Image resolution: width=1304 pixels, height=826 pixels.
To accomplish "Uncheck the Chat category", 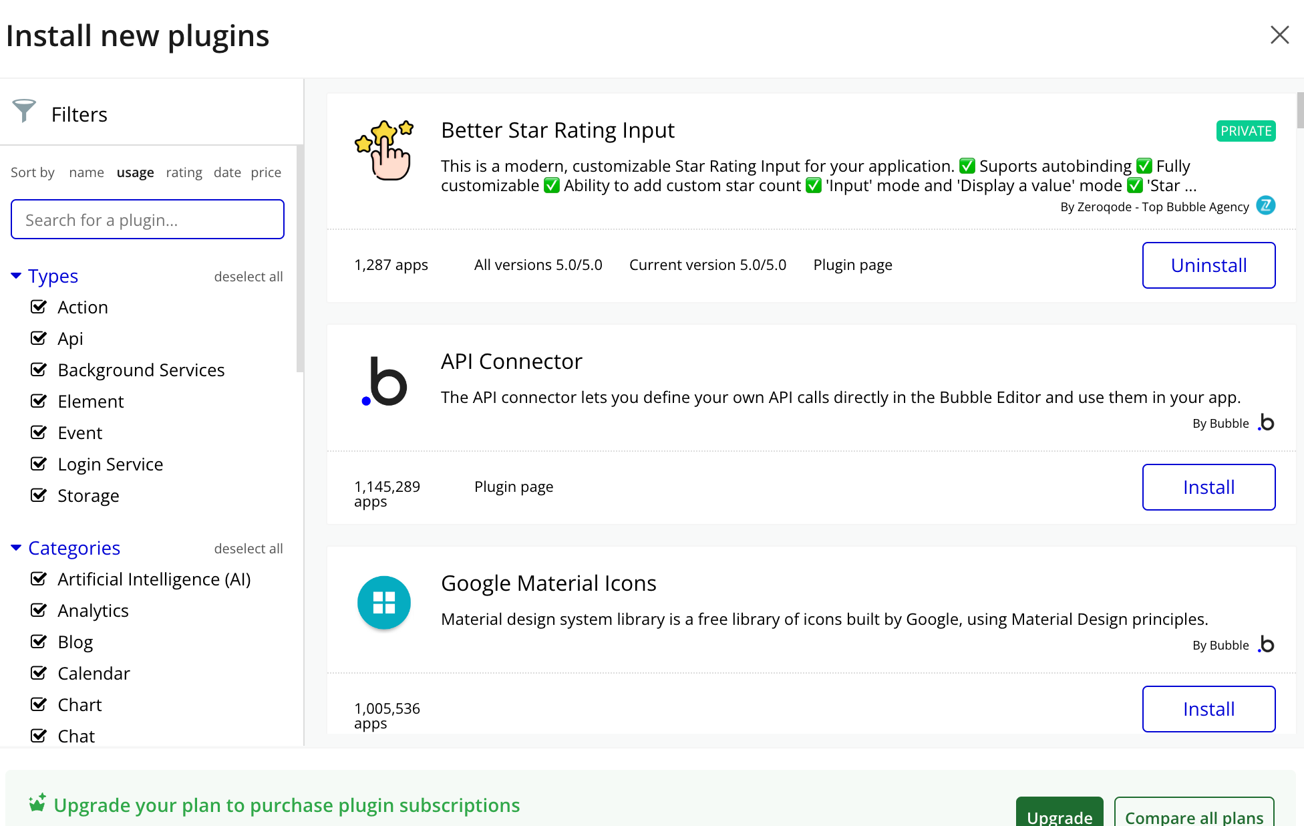I will click(39, 736).
